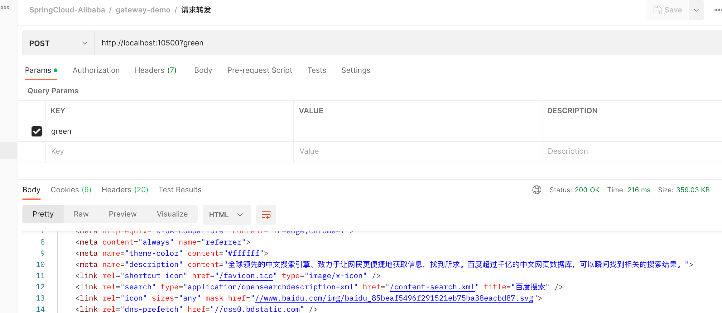Viewport: 722px width, 313px height.
Task: Click the request URL input field
Action: coord(374,43)
